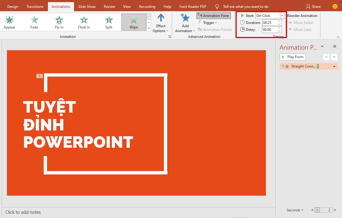Viewport: 342px width, 218px height.
Task: Select the Appear animation effect
Action: point(9,21)
